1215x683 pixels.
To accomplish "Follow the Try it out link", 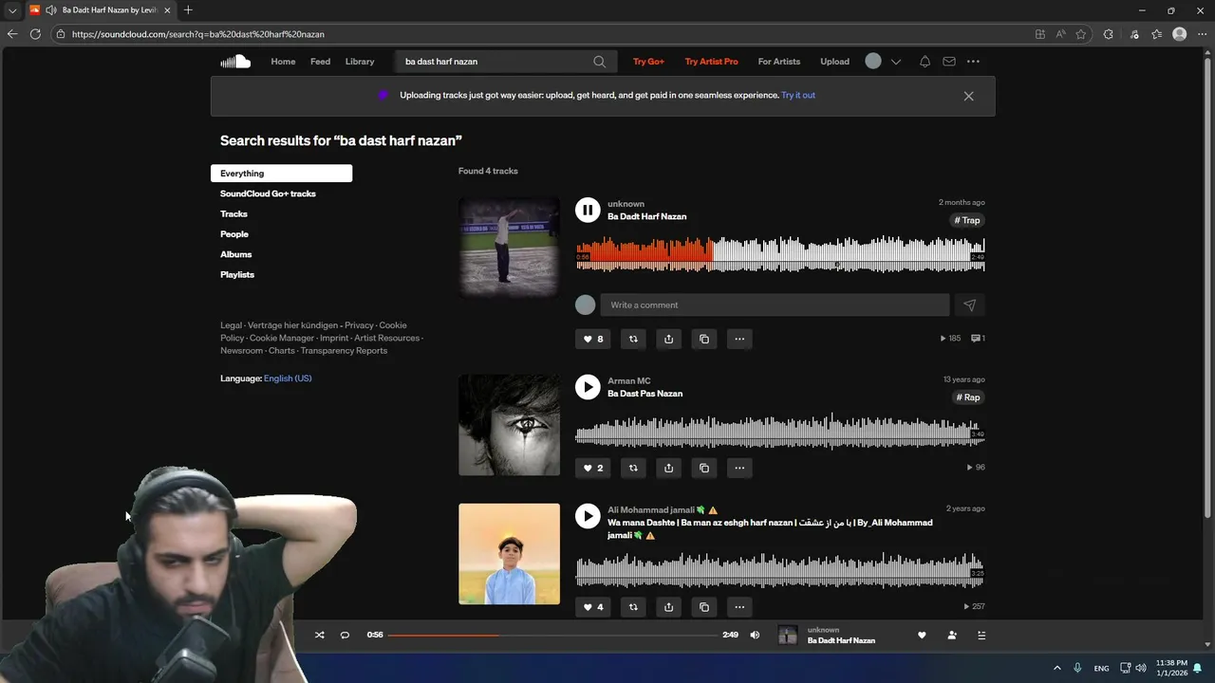I will point(798,95).
